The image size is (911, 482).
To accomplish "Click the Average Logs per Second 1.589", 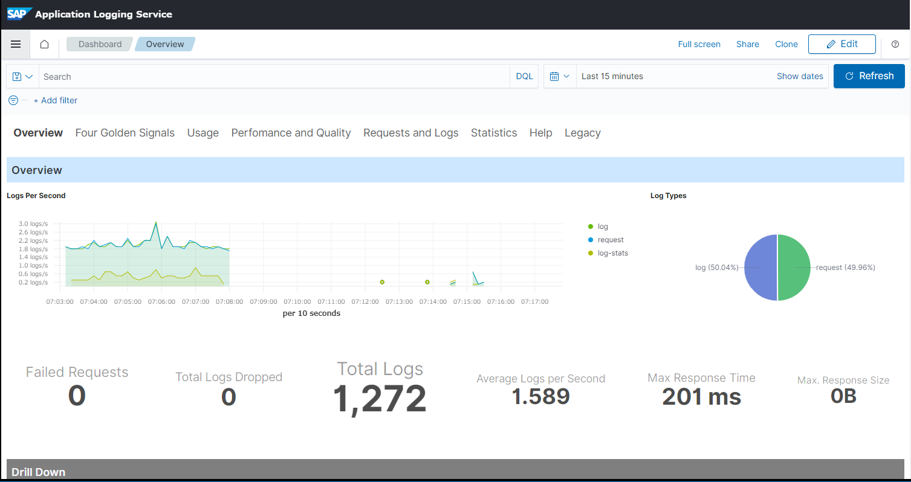I will [540, 396].
